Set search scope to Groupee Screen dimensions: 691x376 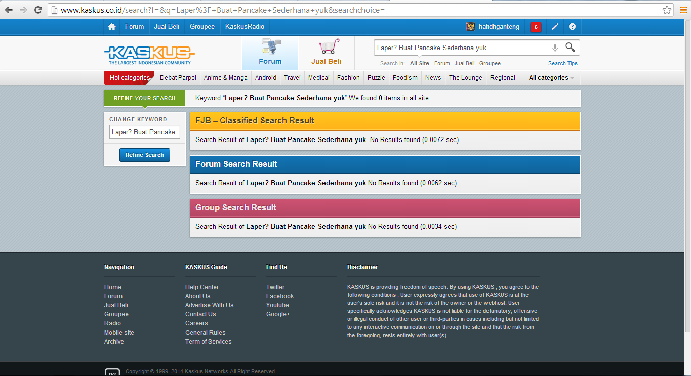click(x=490, y=63)
